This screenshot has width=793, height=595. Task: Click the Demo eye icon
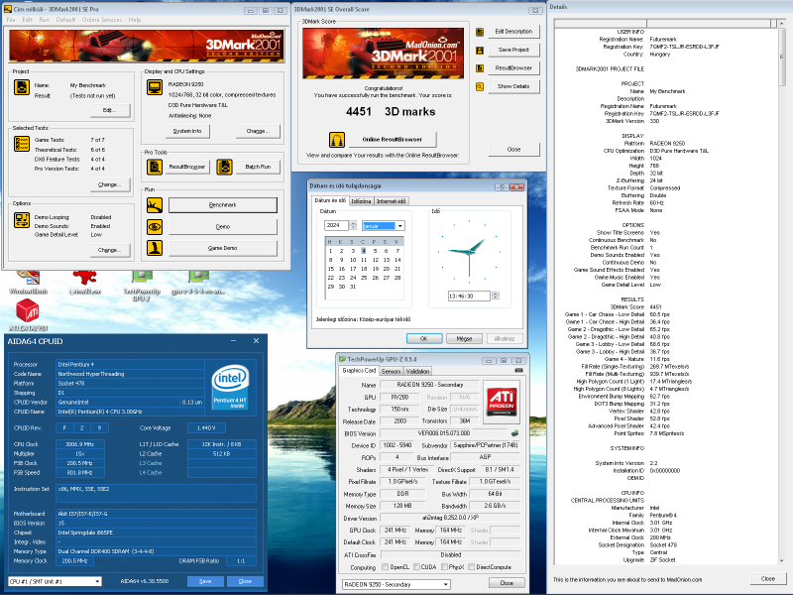coord(155,227)
